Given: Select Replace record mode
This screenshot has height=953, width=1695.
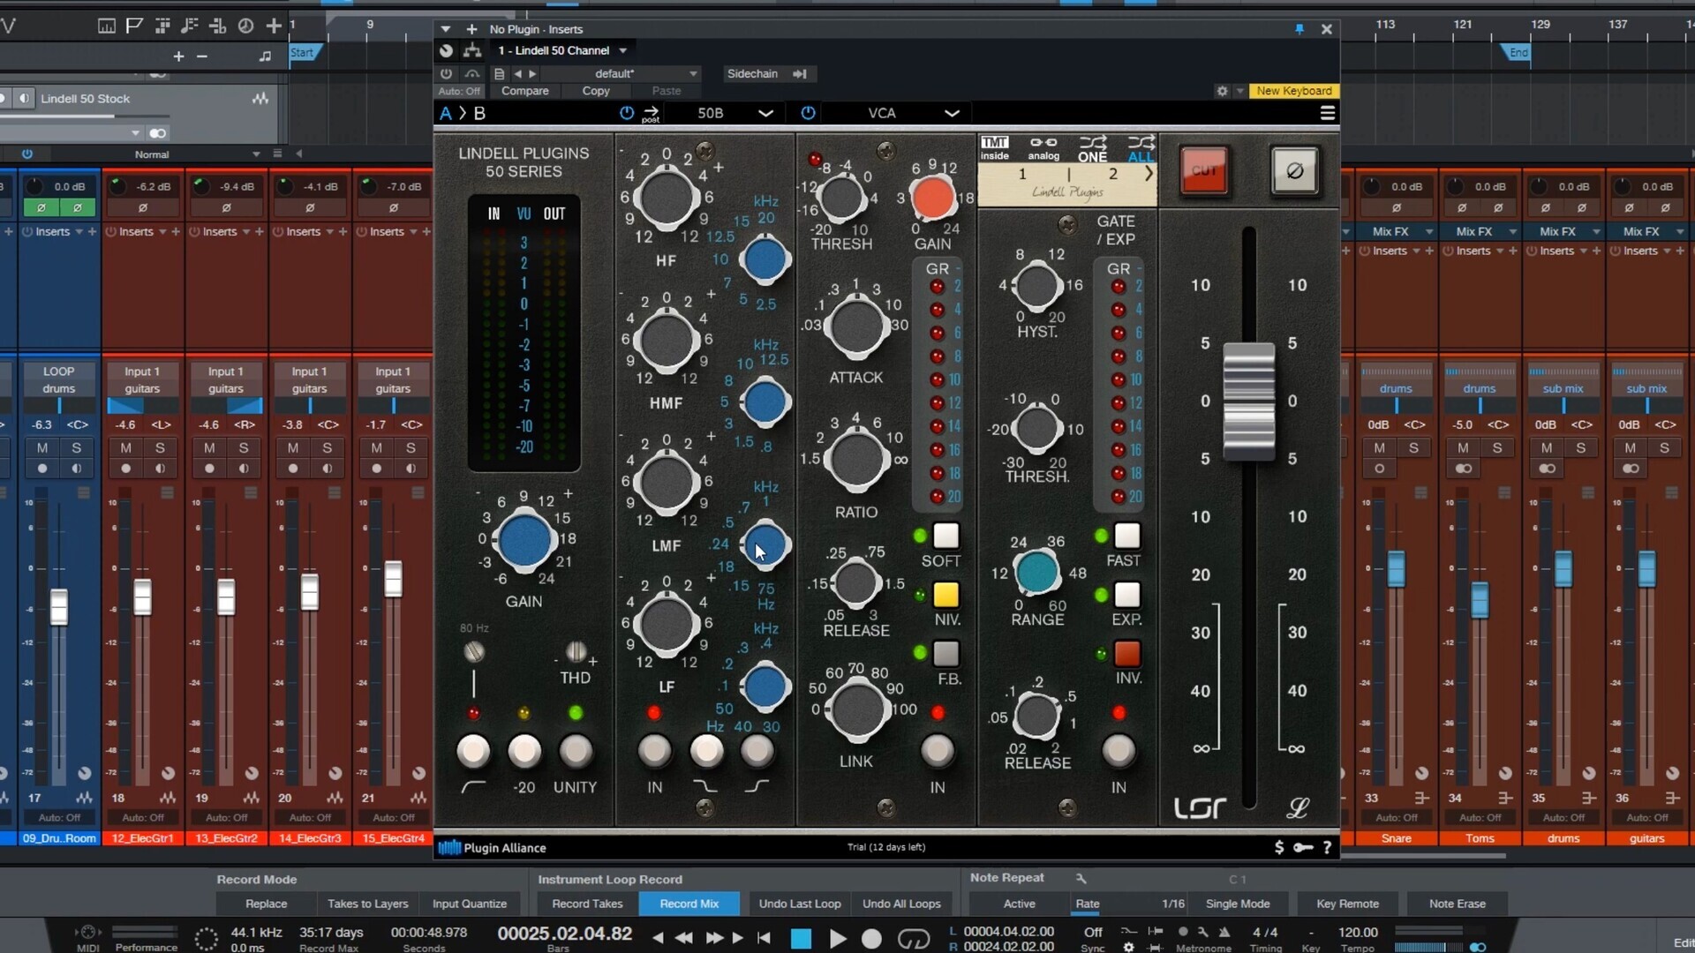Looking at the screenshot, I should [266, 904].
